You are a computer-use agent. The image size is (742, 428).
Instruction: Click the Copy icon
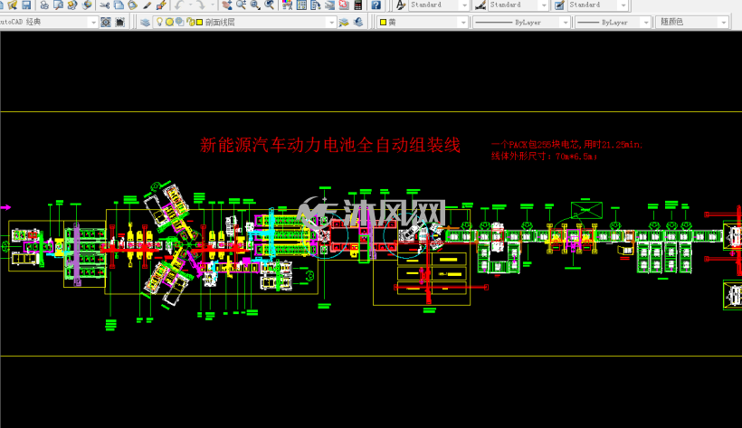[x=119, y=5]
